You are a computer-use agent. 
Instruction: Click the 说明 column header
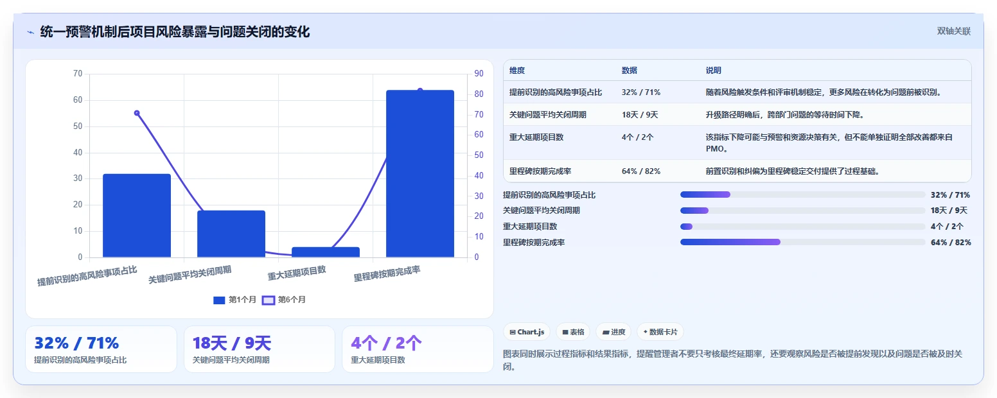714,71
